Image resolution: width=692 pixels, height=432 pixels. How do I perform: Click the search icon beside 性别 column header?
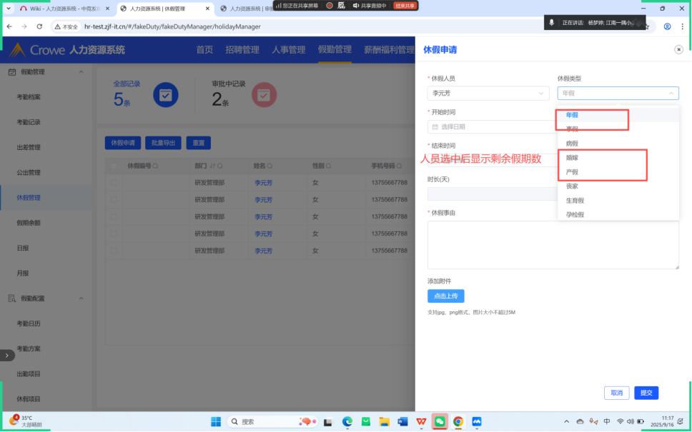tap(328, 166)
